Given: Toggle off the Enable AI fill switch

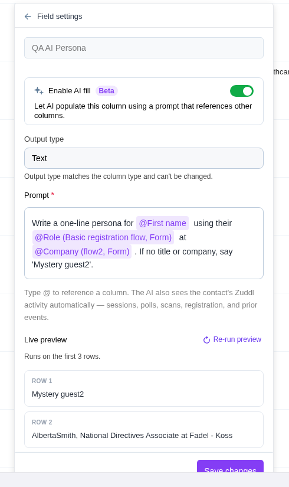Looking at the screenshot, I should [241, 91].
